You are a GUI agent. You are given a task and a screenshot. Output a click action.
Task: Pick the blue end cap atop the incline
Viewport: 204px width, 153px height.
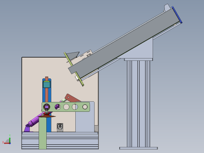click(177, 15)
